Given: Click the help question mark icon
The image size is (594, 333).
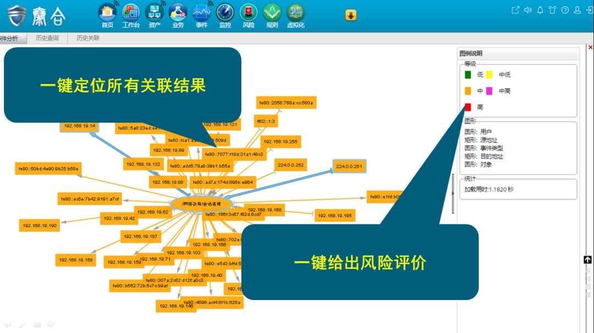Looking at the screenshot, I should click(565, 10).
